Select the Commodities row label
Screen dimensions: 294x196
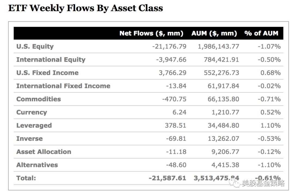pyautogui.click(x=38, y=99)
